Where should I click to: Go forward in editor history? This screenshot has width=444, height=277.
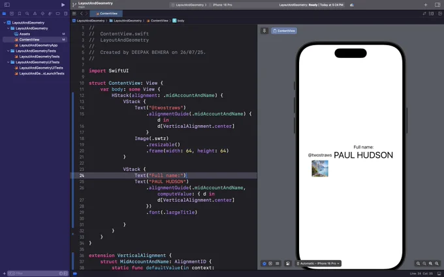86,14
